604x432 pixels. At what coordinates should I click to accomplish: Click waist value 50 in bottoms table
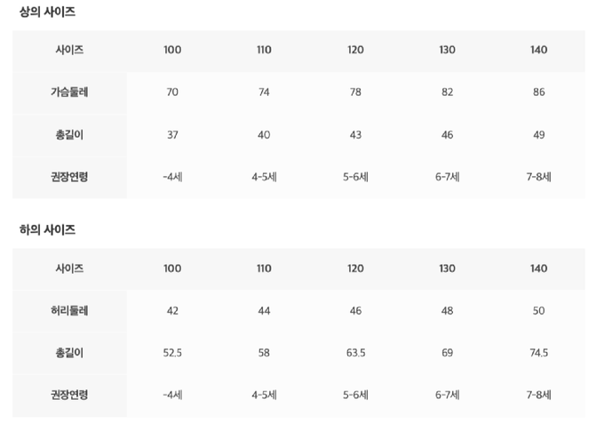click(x=538, y=311)
